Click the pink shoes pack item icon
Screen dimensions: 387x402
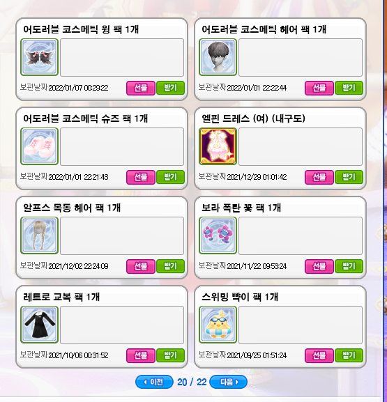pyautogui.click(x=39, y=146)
